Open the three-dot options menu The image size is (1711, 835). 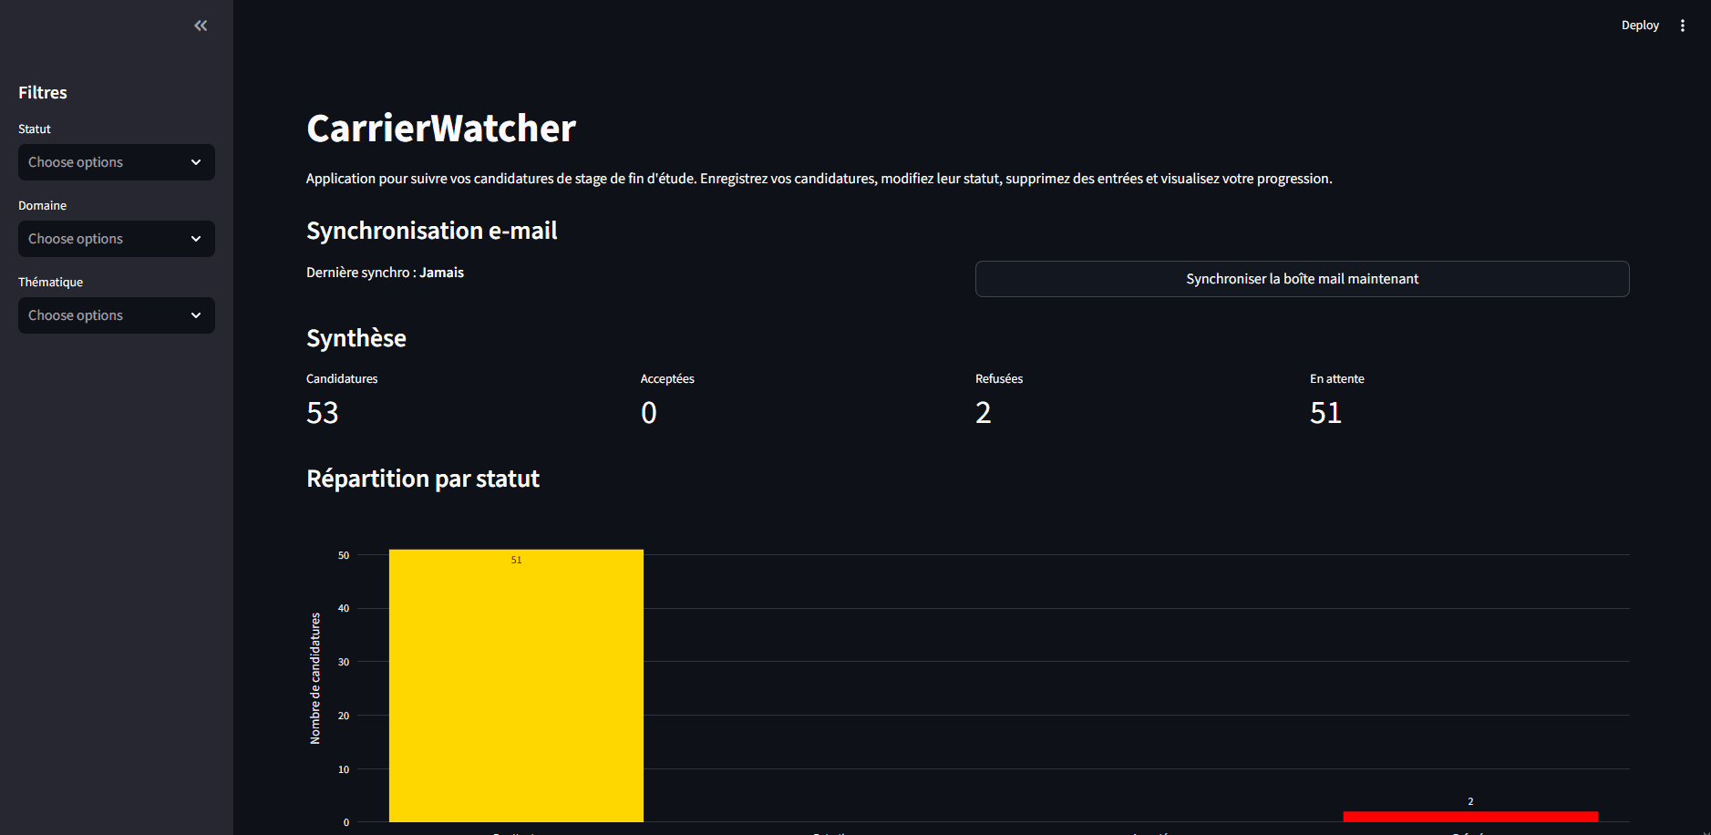(x=1683, y=25)
